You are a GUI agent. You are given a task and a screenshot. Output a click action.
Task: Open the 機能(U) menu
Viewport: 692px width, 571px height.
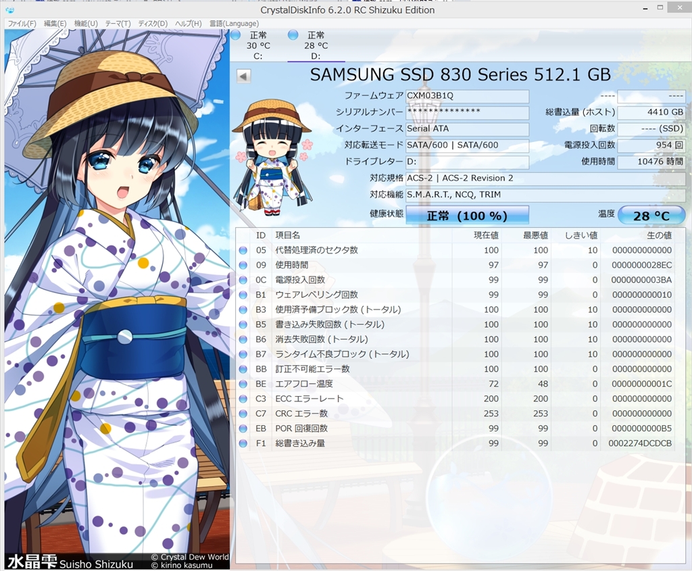coord(86,24)
